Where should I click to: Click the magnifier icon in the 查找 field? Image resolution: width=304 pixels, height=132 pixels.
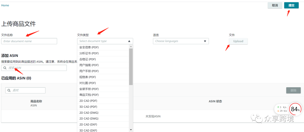[x=9, y=90]
